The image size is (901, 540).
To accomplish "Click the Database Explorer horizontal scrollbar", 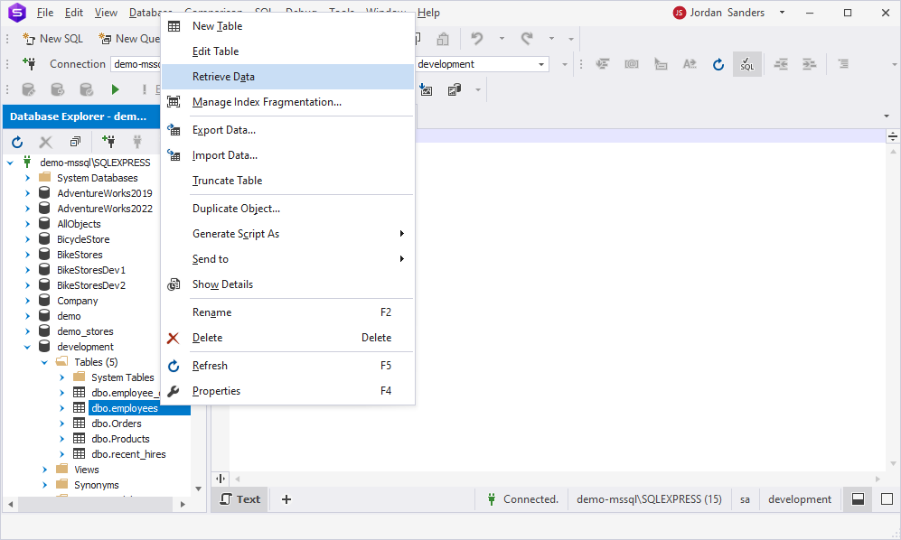I will 96,505.
